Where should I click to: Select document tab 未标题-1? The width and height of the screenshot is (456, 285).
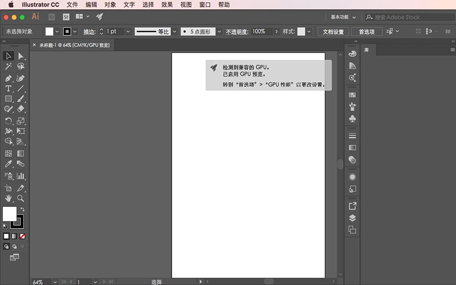(x=75, y=45)
